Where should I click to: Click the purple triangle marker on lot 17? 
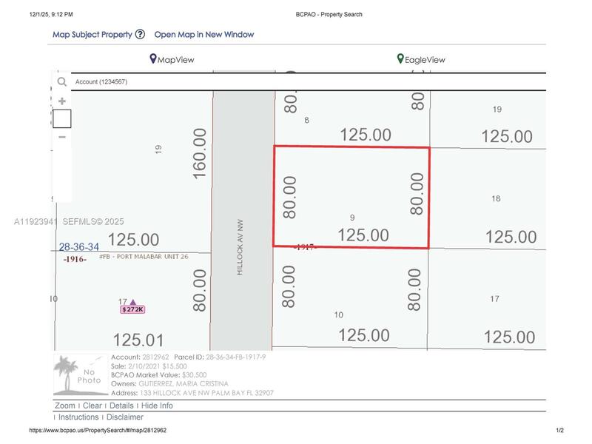pyautogui.click(x=133, y=301)
